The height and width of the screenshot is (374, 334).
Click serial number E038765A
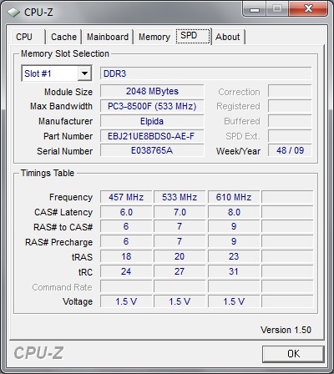point(152,150)
